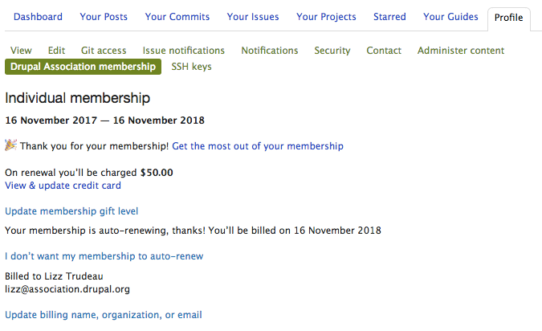Viewport: 542px width, 331px height.
Task: Open the Security subtab
Action: tap(332, 51)
